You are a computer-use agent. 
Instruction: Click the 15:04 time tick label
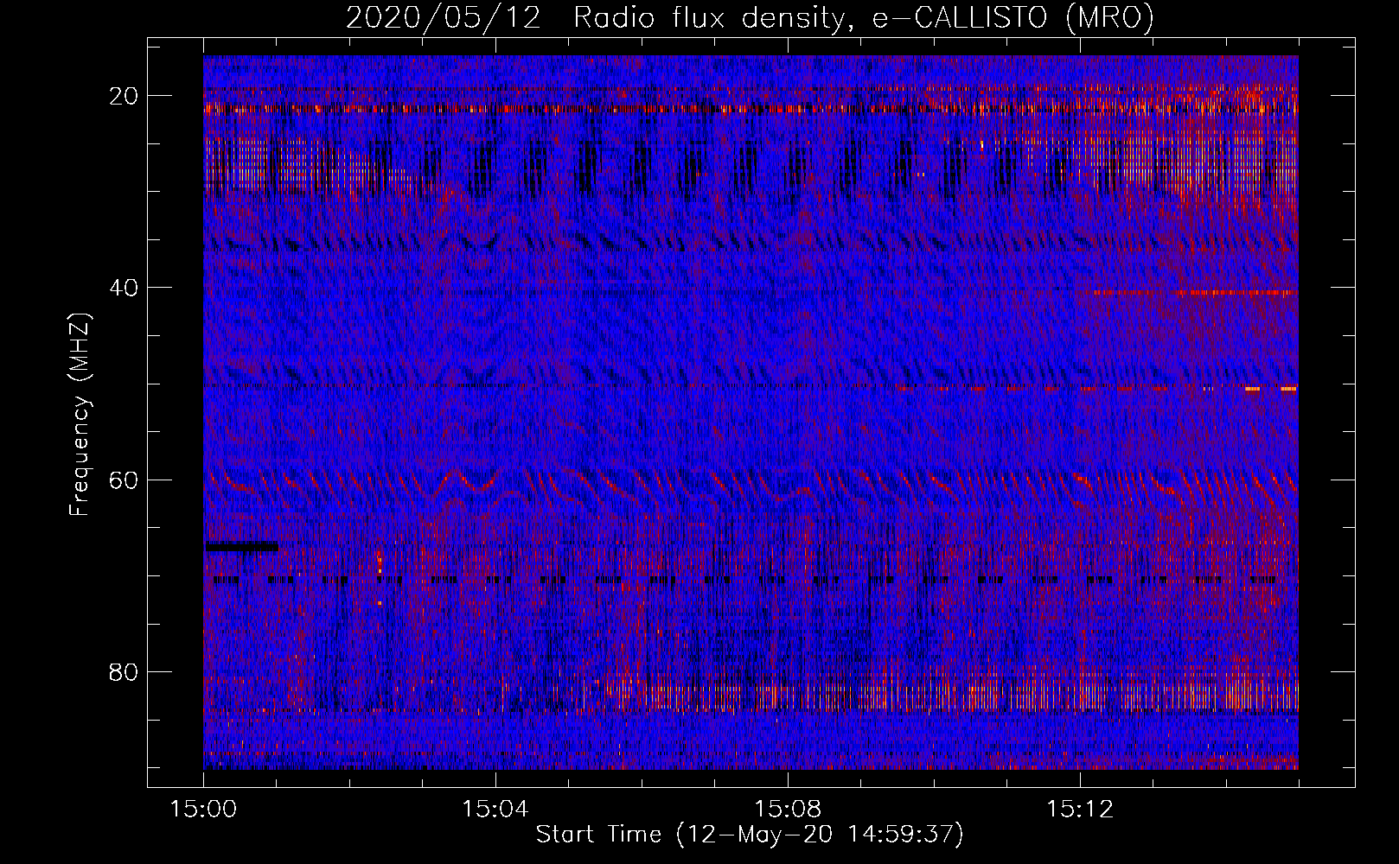pyautogui.click(x=495, y=810)
